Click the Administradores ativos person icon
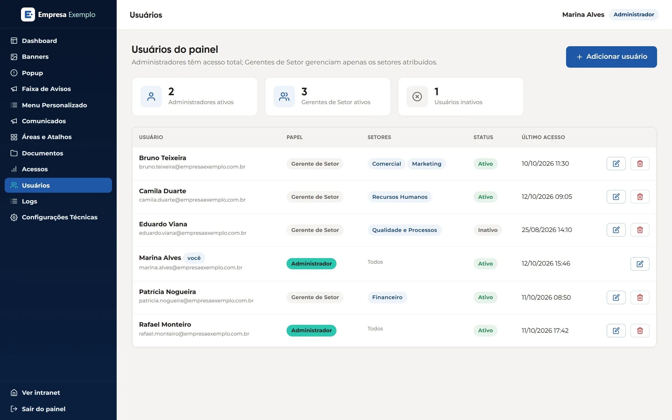Viewport: 672px width, 420px height. [x=151, y=97]
